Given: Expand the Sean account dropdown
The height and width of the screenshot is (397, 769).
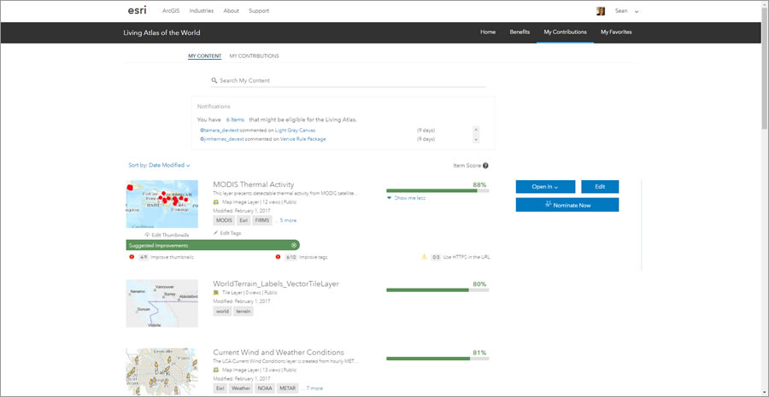Looking at the screenshot, I should [637, 11].
